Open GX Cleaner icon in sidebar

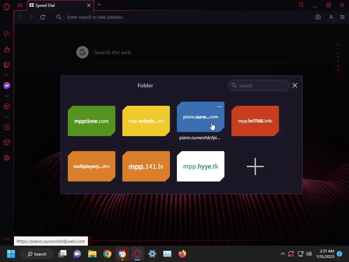point(7,49)
